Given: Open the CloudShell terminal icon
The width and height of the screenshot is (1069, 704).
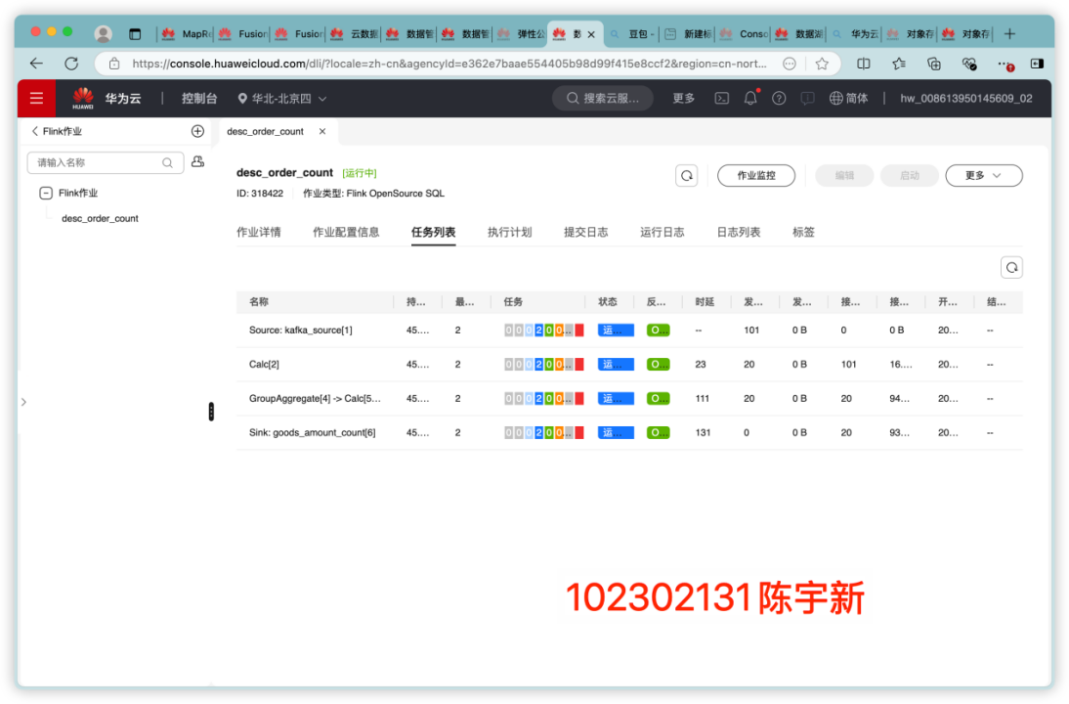Looking at the screenshot, I should coord(721,98).
